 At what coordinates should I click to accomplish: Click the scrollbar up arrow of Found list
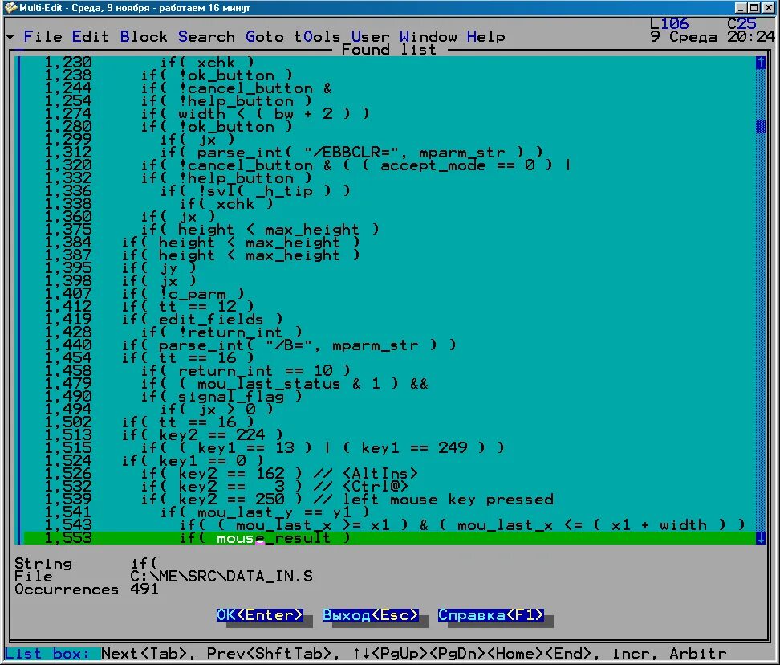tap(761, 62)
